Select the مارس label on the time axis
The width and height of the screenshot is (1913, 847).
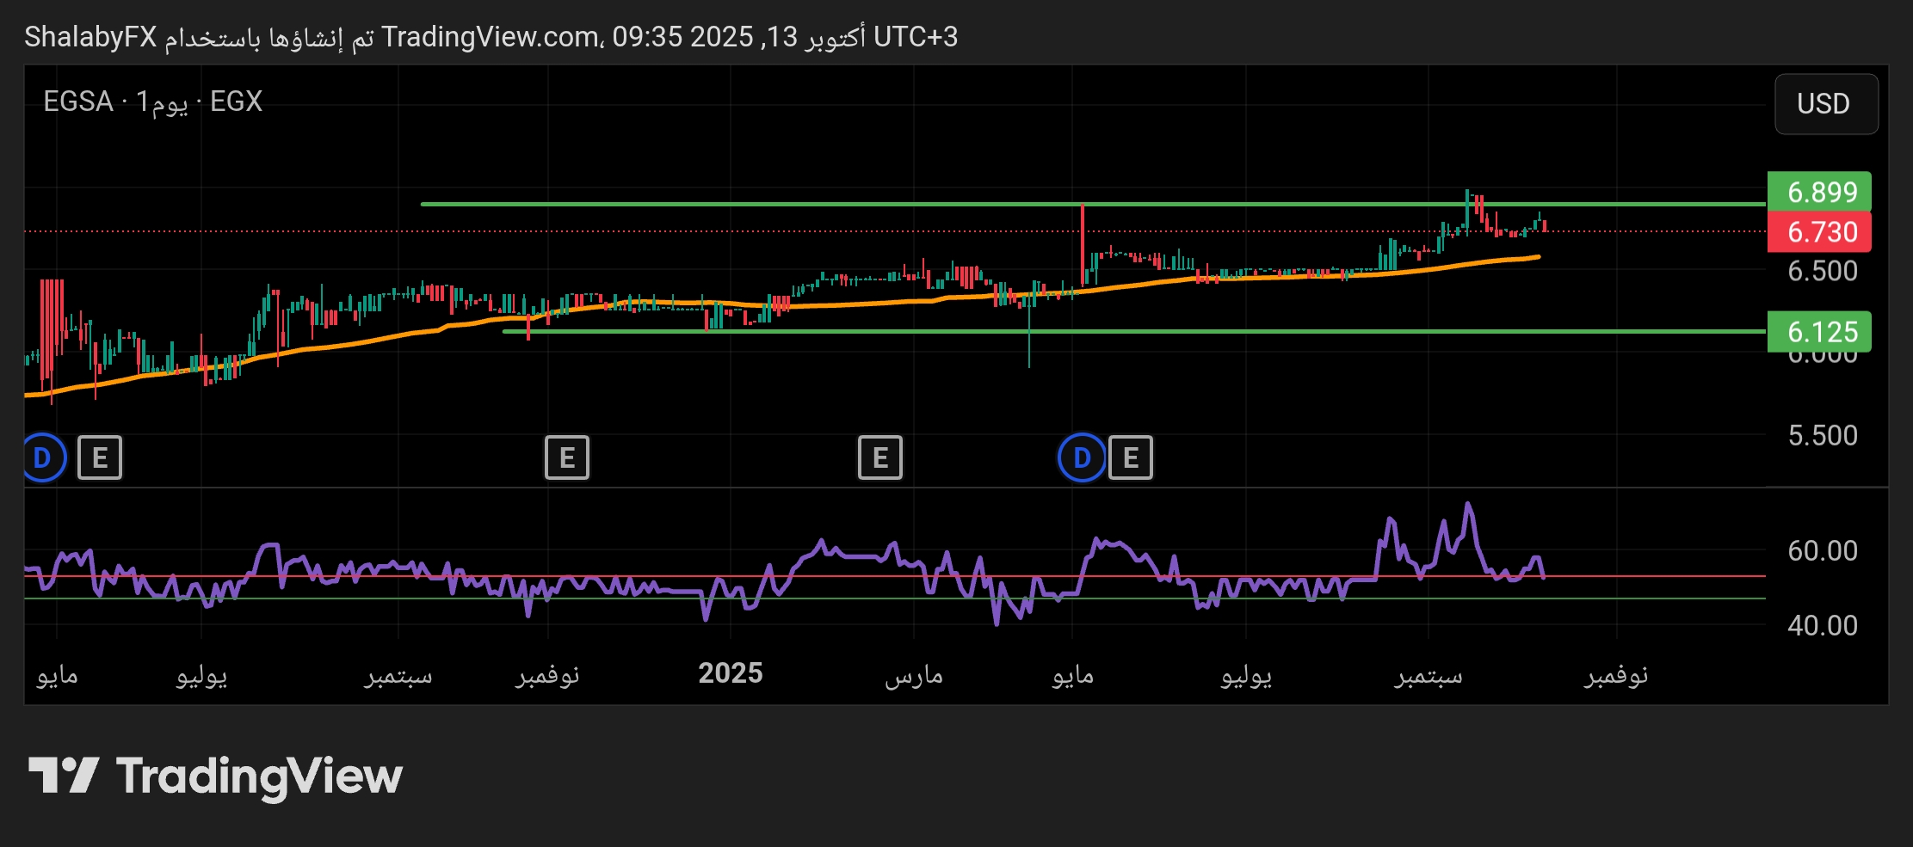(x=914, y=676)
